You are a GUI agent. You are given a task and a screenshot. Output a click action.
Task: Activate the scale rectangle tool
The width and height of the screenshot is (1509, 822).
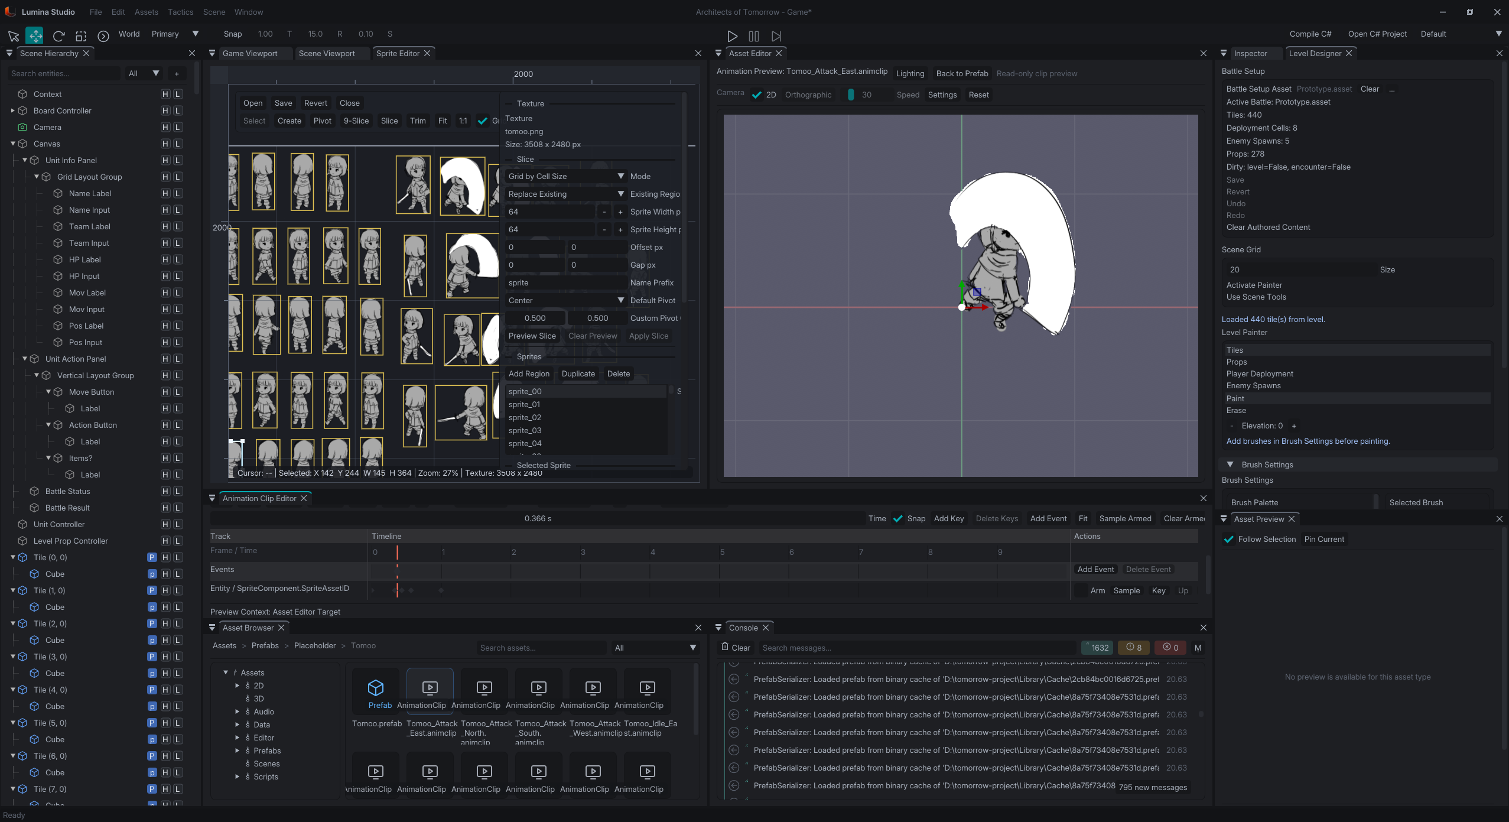81,36
